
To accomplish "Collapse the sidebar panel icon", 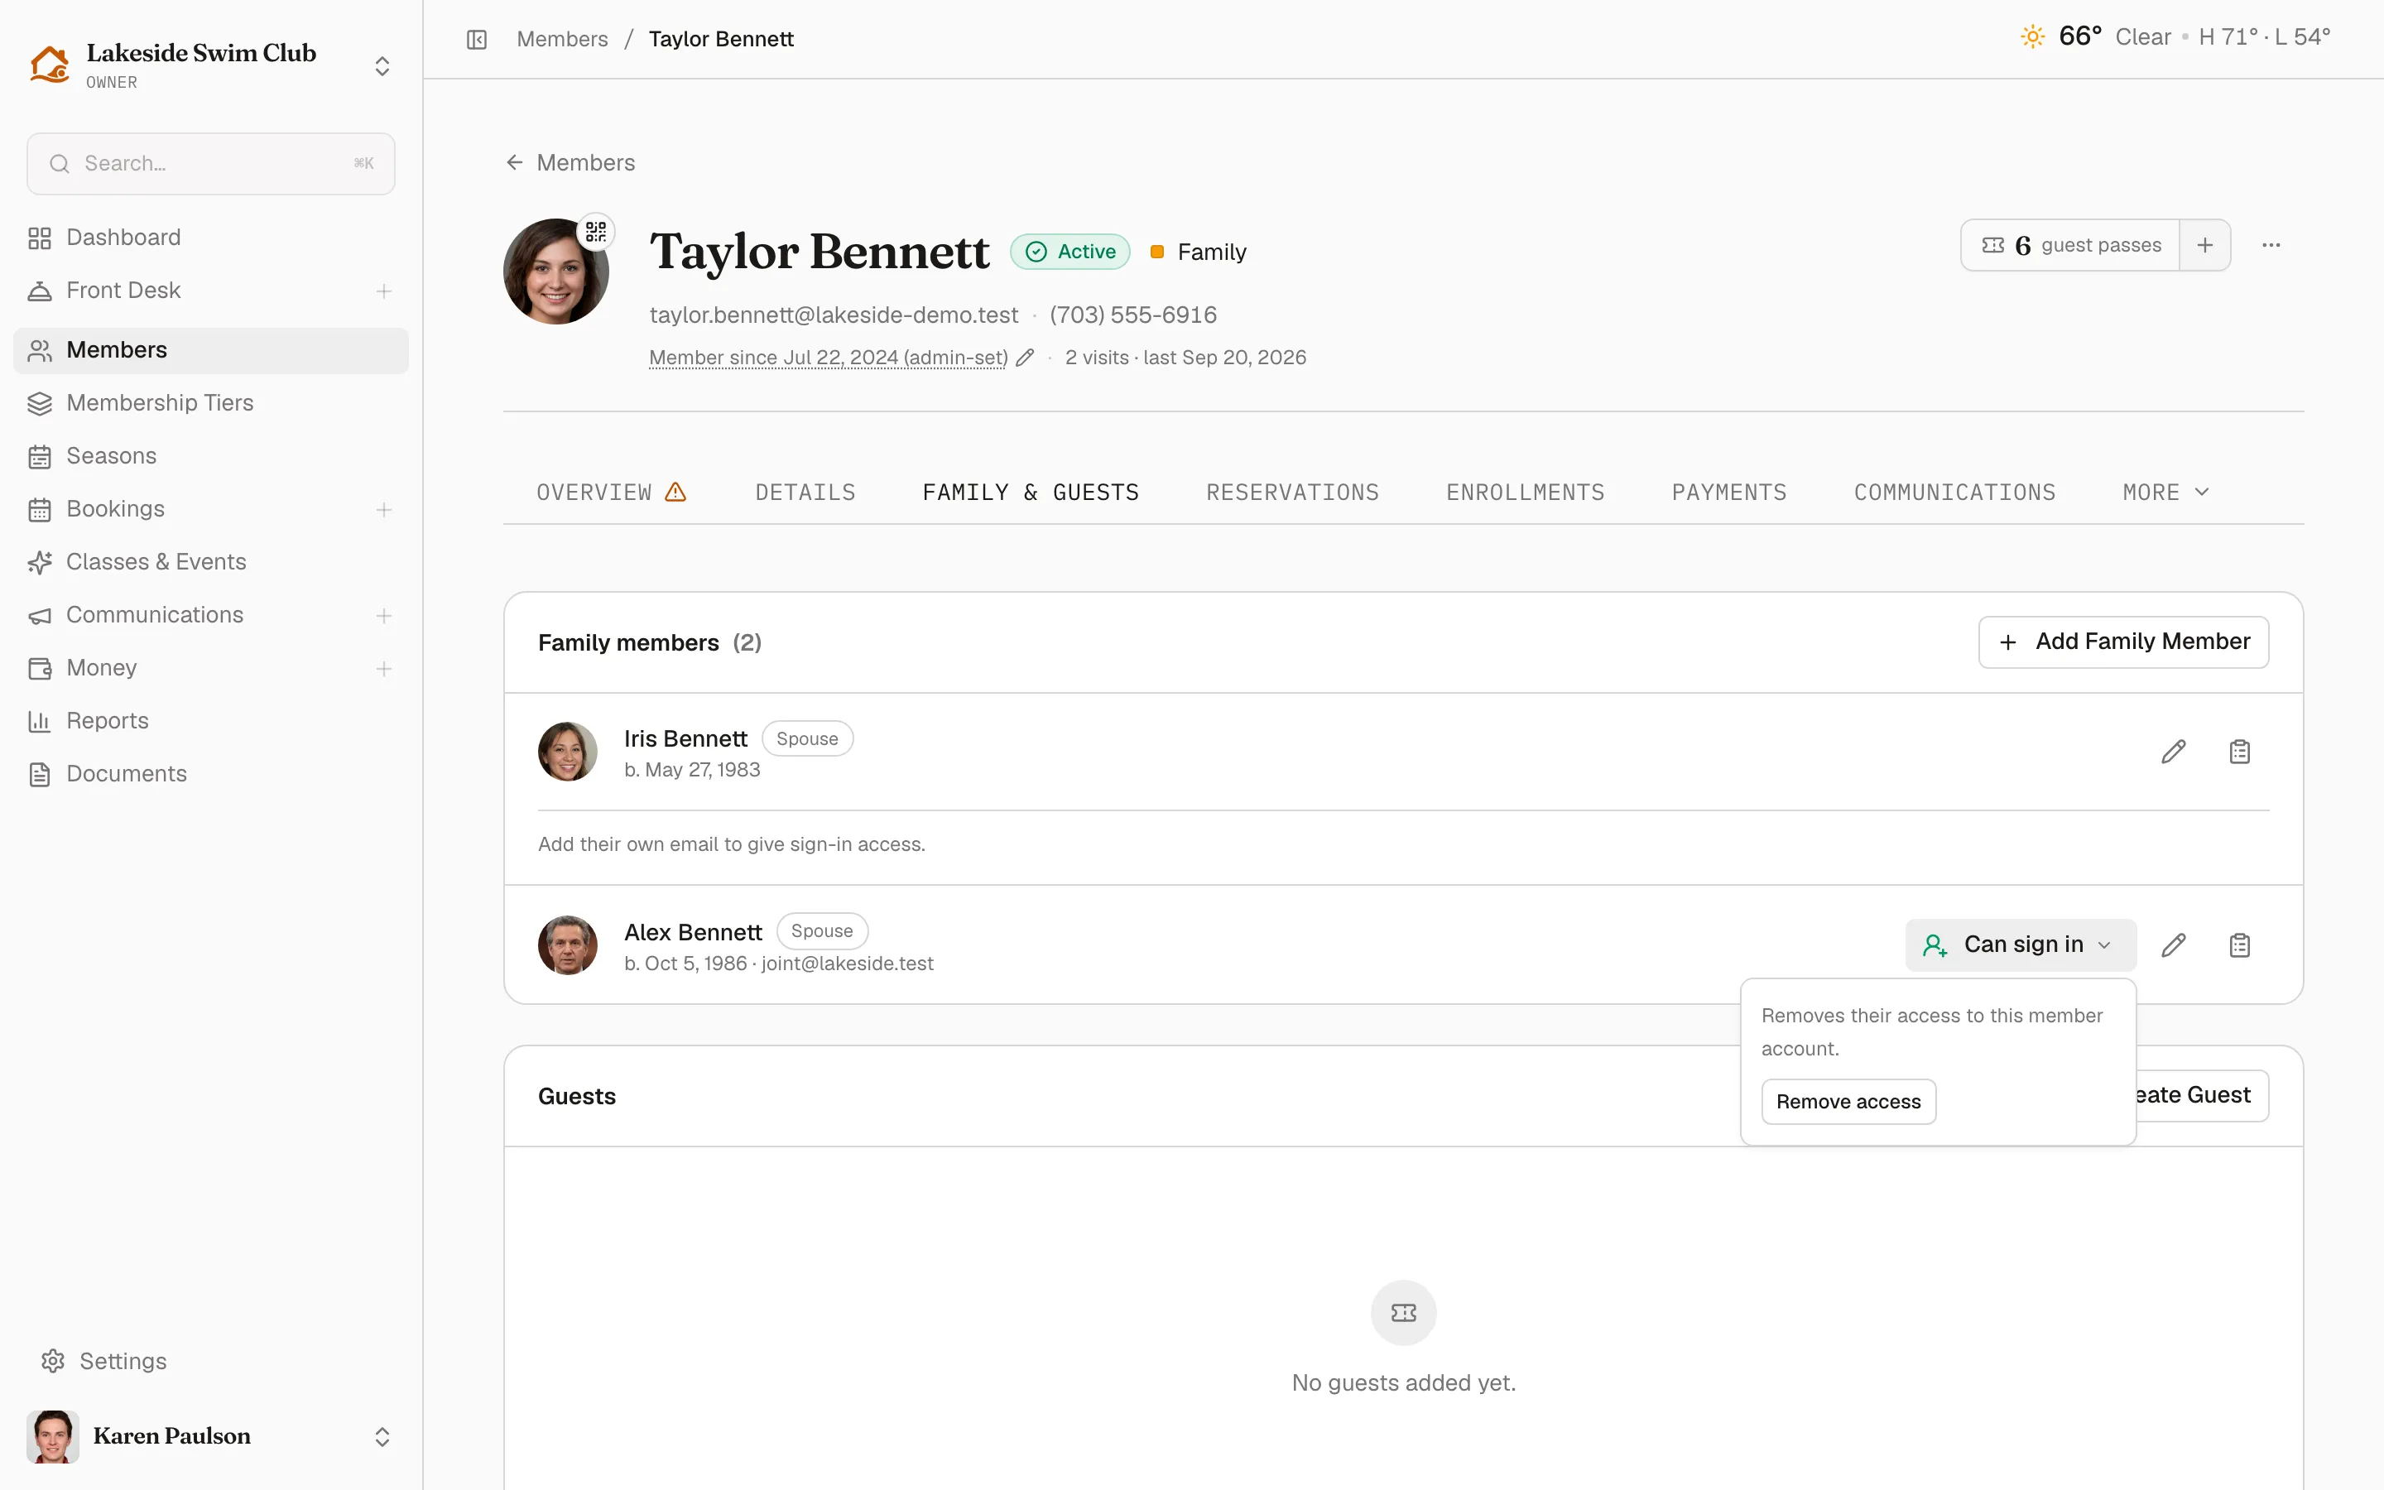I will (477, 40).
